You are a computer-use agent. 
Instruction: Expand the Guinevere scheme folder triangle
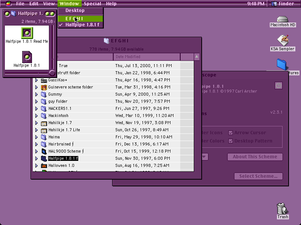36,87
